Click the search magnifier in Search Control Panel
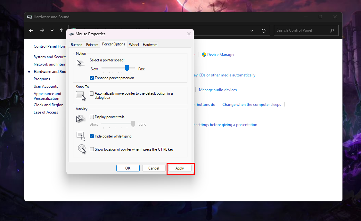 pyautogui.click(x=332, y=30)
